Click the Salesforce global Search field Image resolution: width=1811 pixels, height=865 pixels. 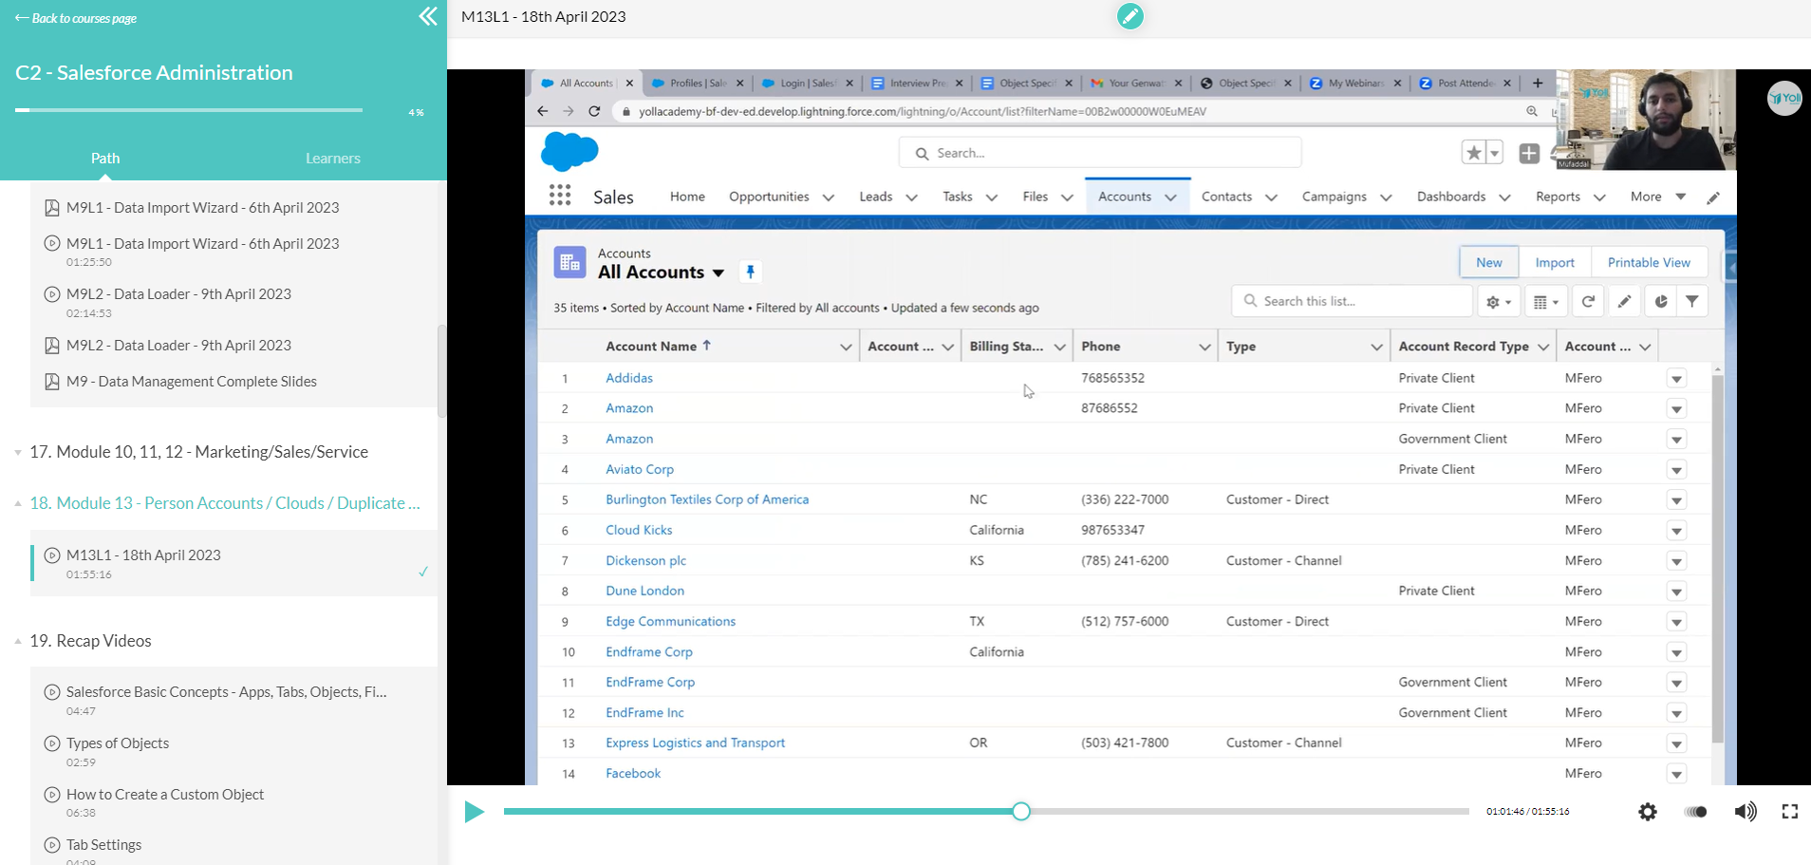coord(1099,153)
